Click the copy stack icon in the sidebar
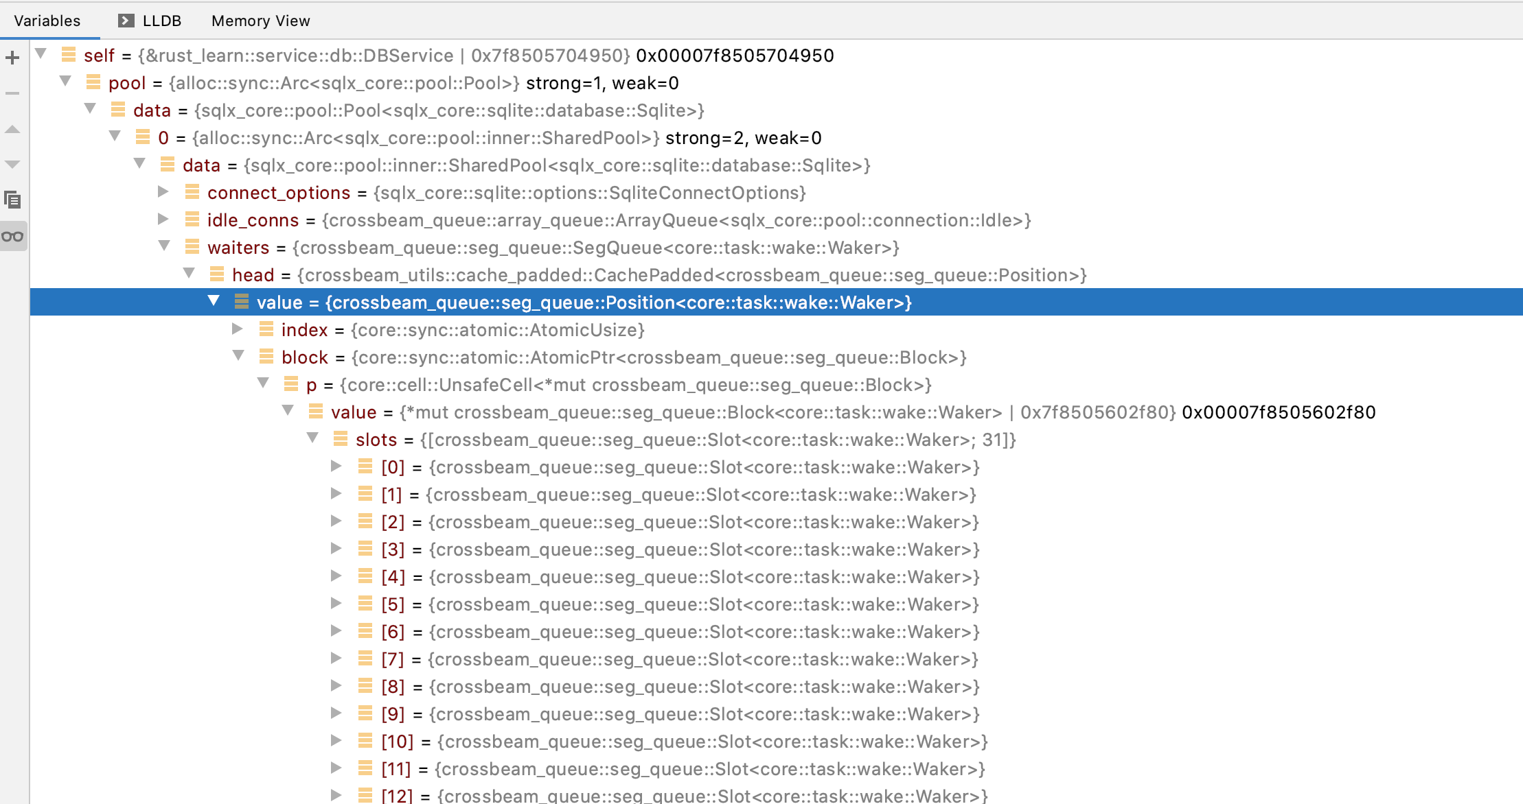 point(12,200)
